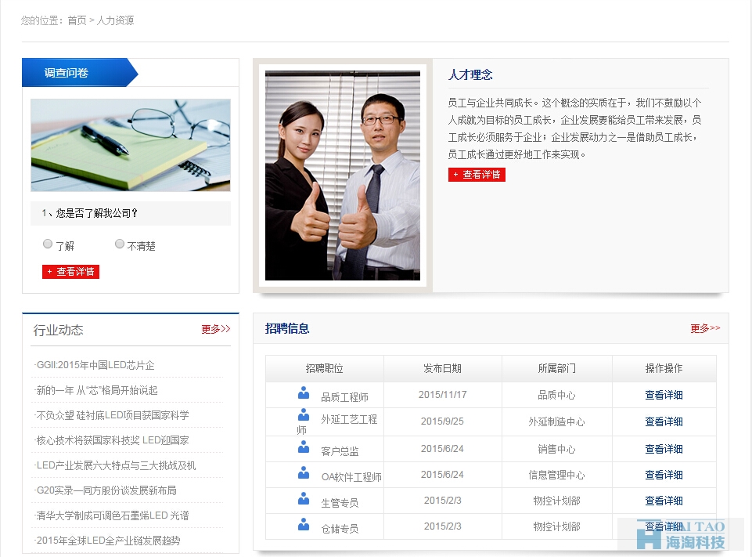
Task: Click department 销售中心
Action: [x=557, y=449]
